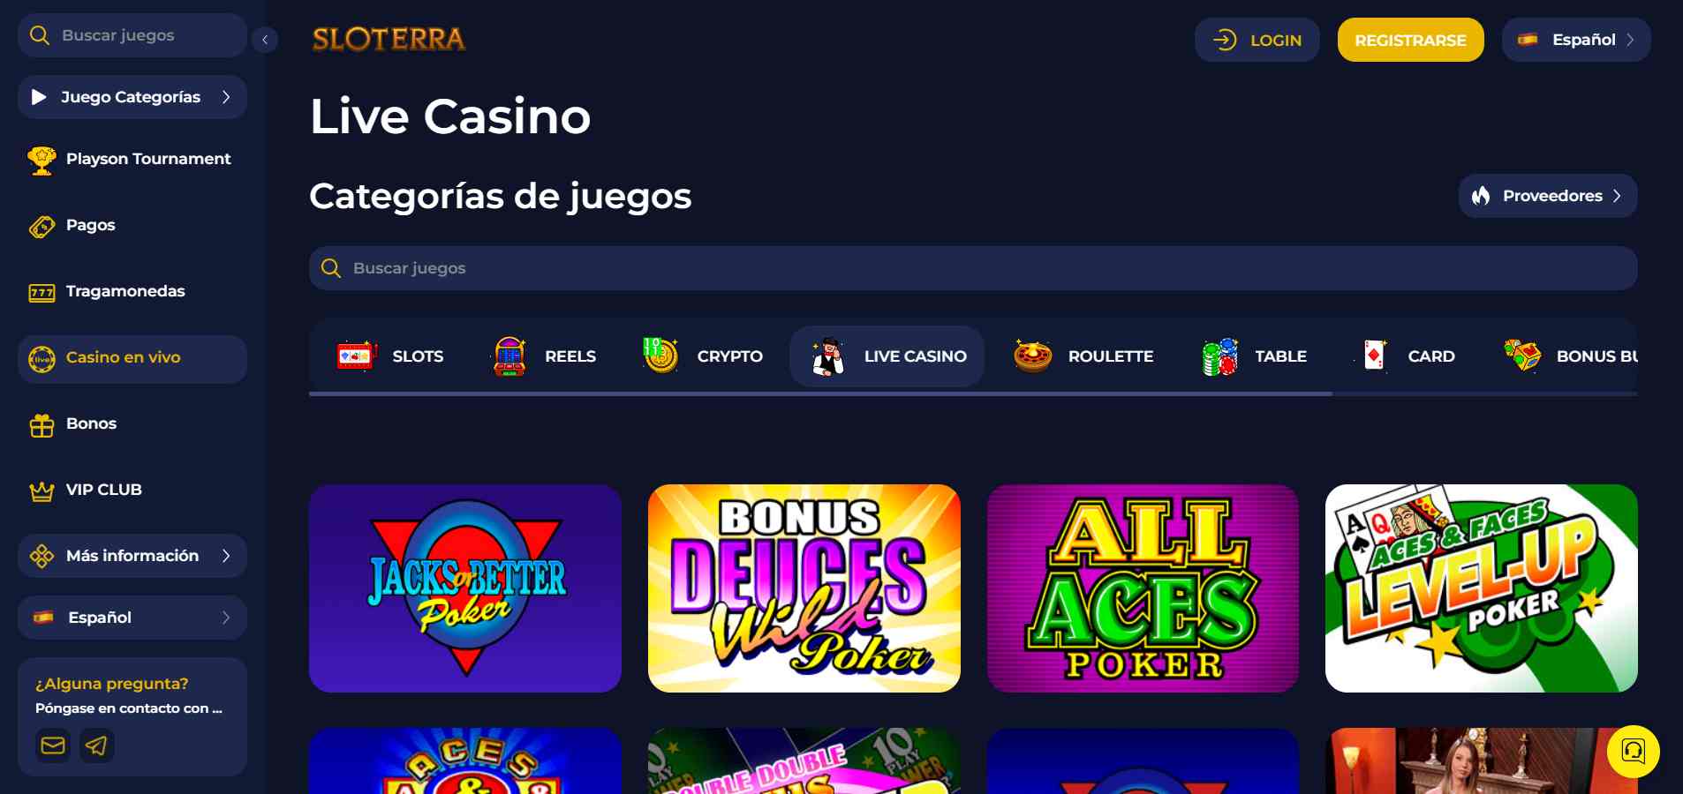Select the ROULETTE category tab
Screen dimensions: 1683x794
click(x=1083, y=356)
